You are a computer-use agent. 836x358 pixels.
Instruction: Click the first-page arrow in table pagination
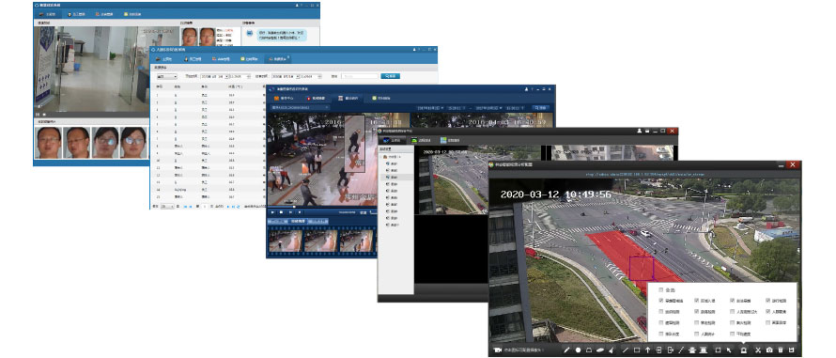186,207
